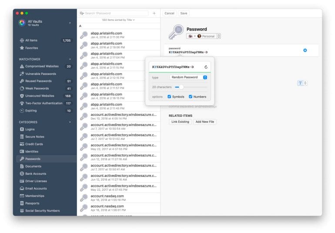Collapse the Categories section

tap(70, 122)
